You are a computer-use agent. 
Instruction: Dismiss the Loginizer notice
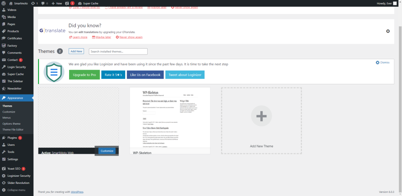pyautogui.click(x=382, y=62)
